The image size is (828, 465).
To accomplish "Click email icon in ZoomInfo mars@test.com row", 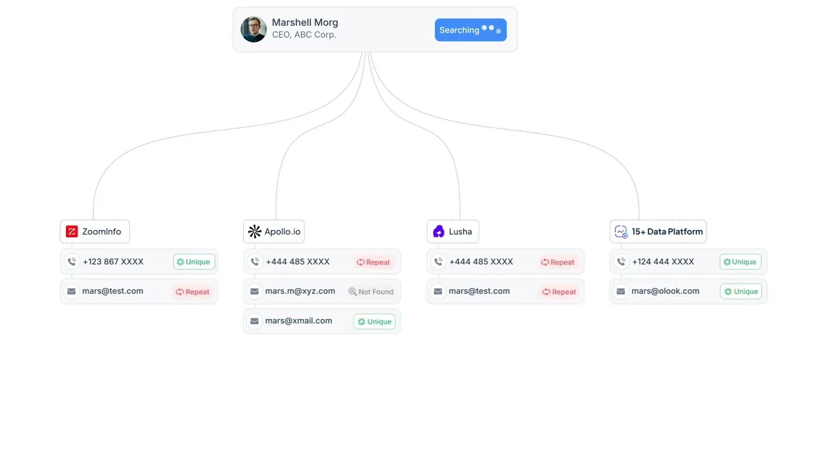I will pos(72,291).
